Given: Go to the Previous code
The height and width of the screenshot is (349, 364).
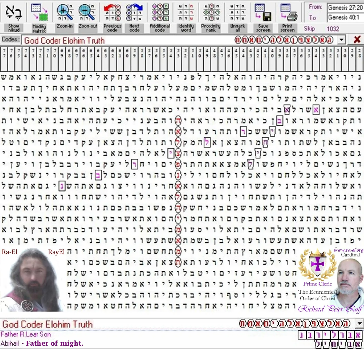Looking at the screenshot, I should [112, 17].
